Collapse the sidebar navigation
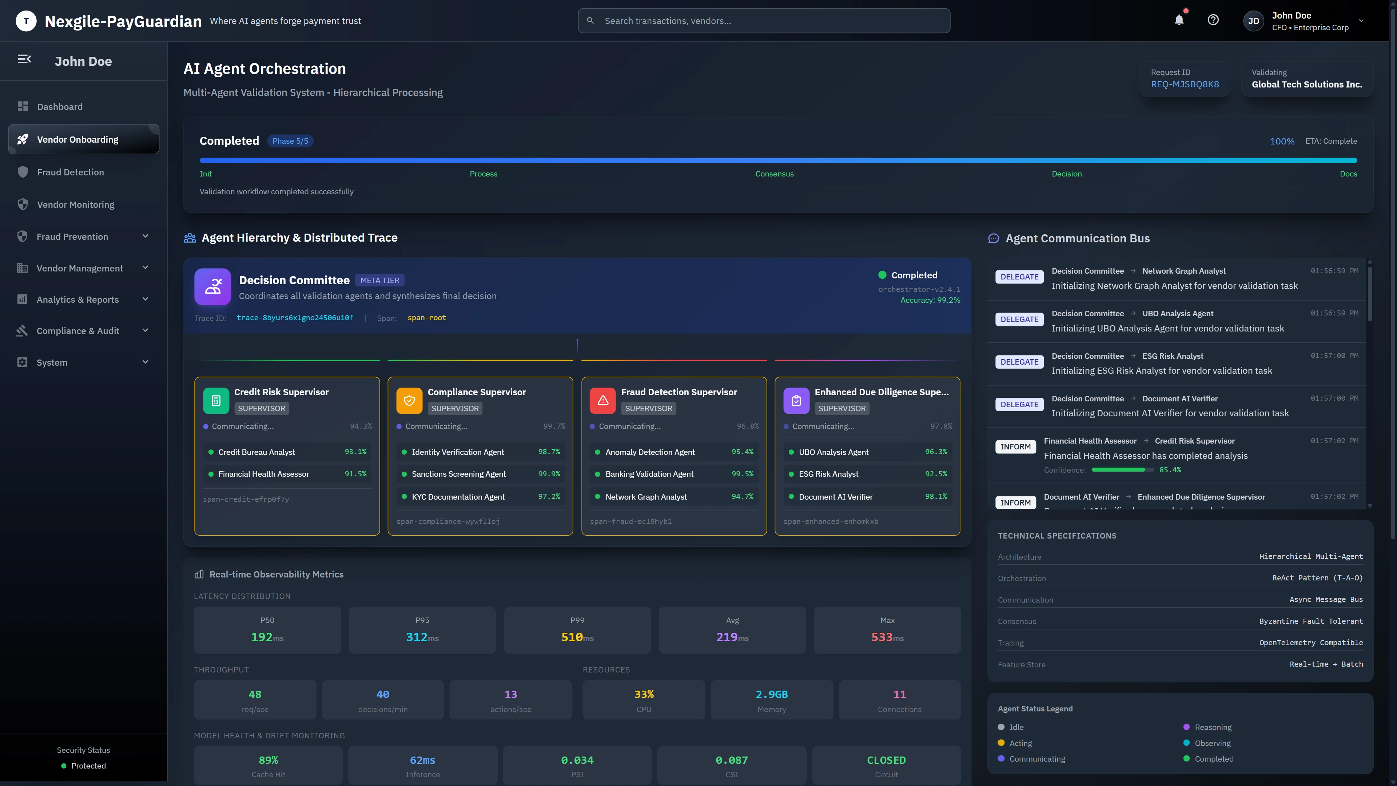Image resolution: width=1397 pixels, height=786 pixels. (24, 60)
